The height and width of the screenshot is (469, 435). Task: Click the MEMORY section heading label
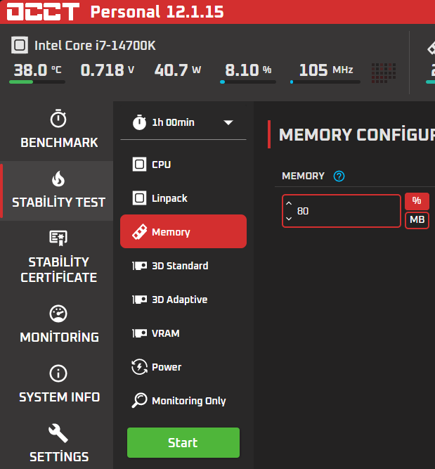(x=303, y=176)
